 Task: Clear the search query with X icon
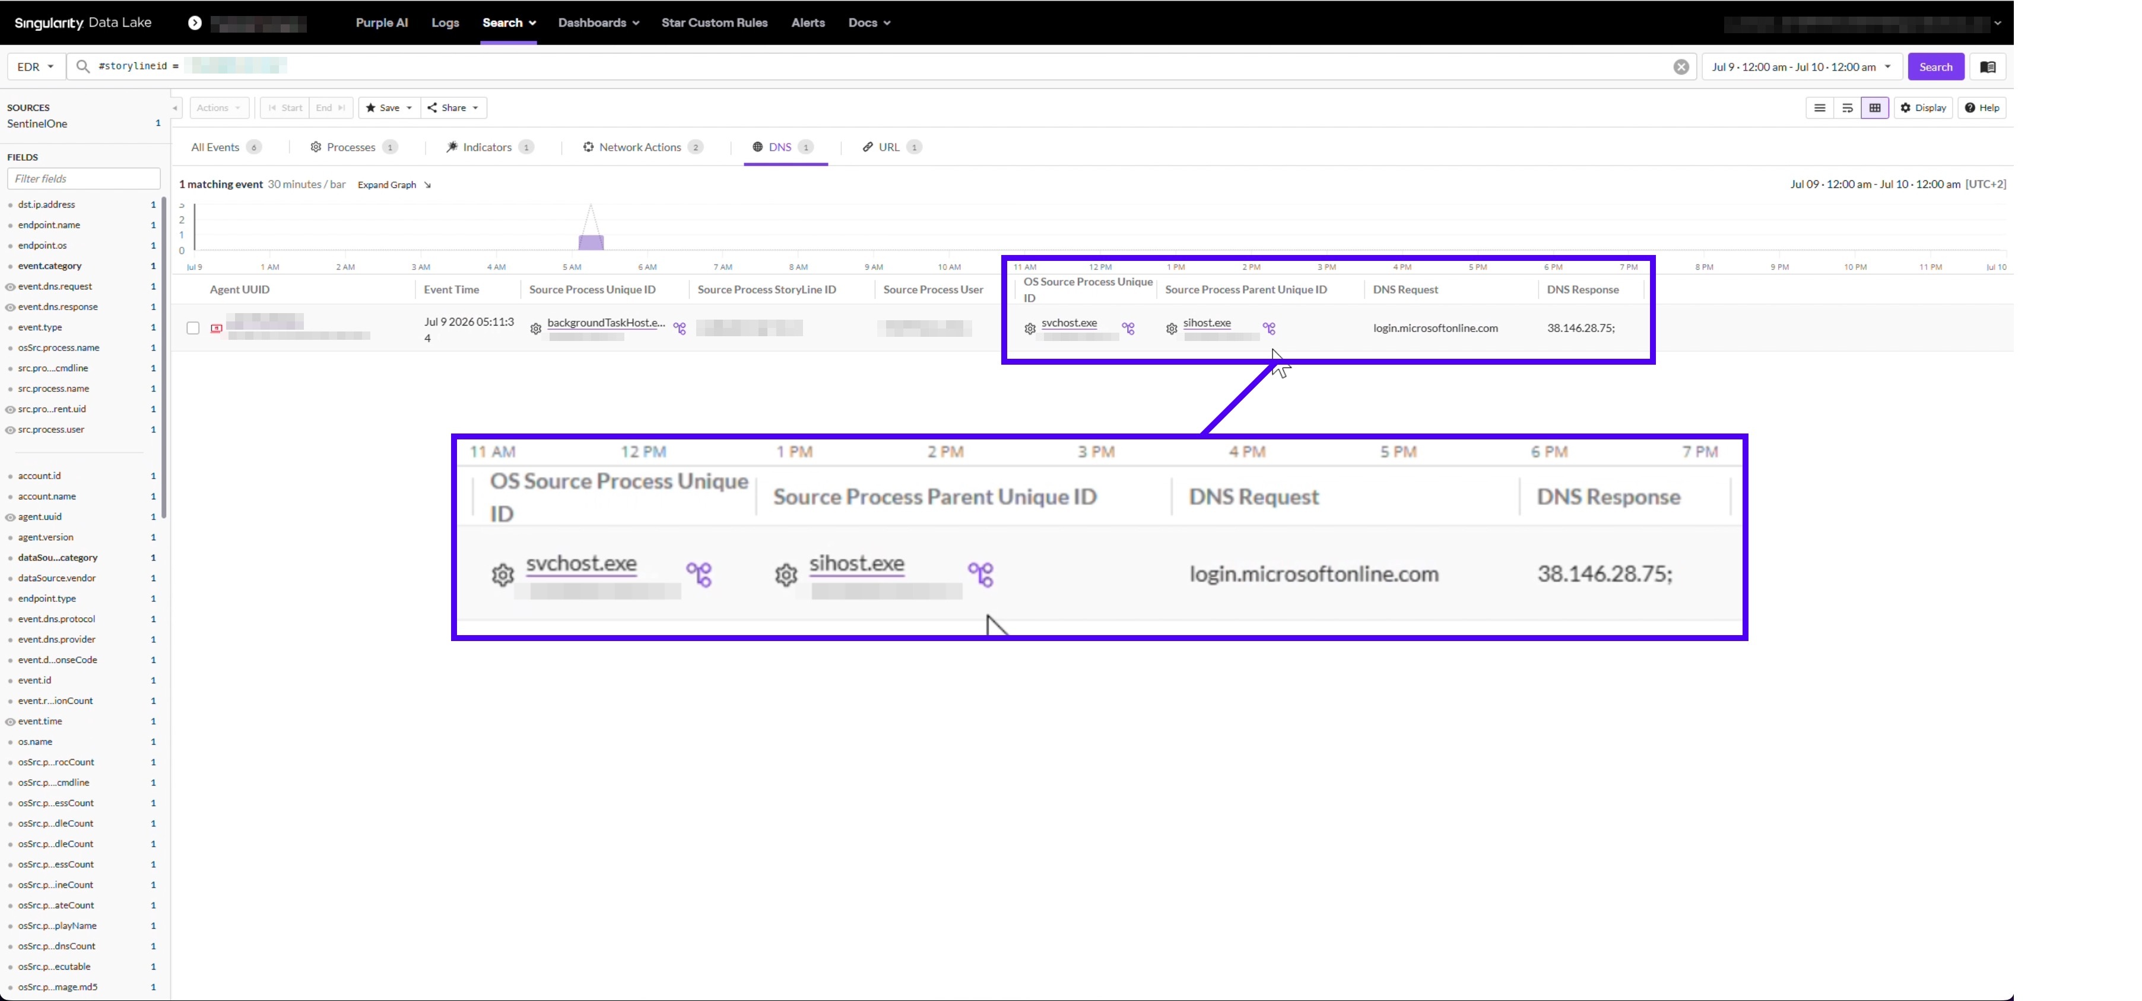click(1680, 66)
